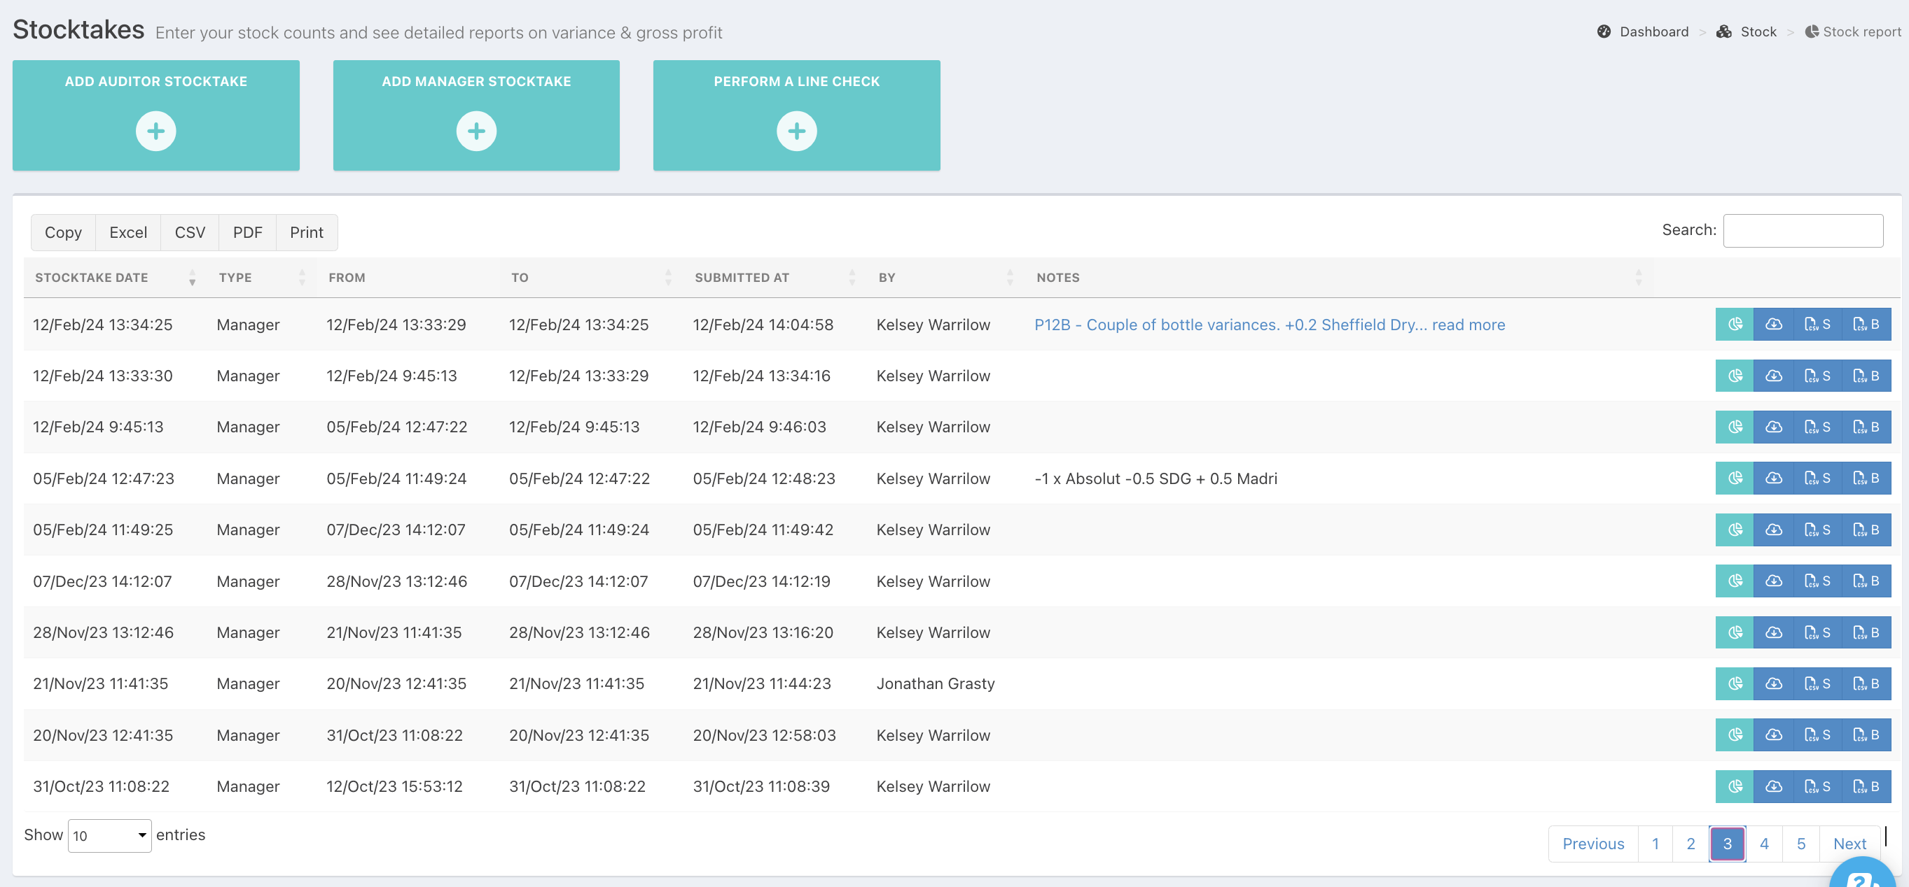1909x887 pixels.
Task: Open pie chart report for 12/Feb/24 13:34:25 stocktake
Action: point(1735,325)
